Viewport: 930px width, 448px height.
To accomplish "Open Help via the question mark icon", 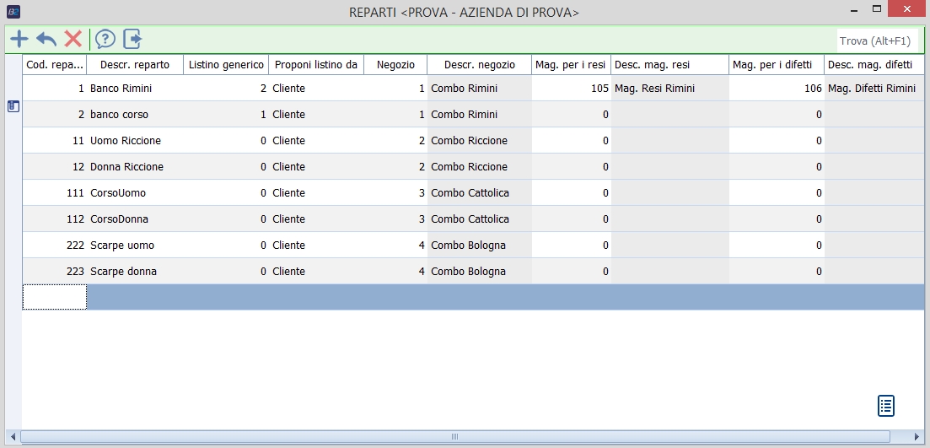I will [105, 39].
